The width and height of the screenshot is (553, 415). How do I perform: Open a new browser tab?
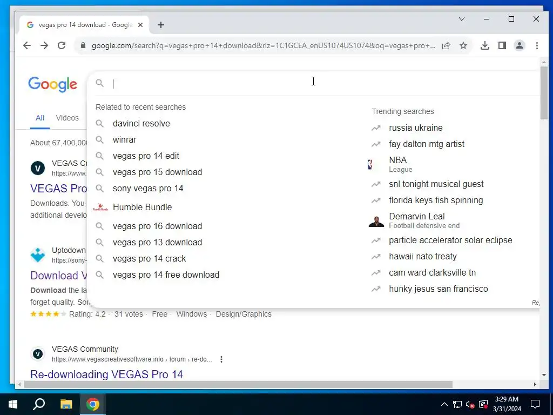pyautogui.click(x=161, y=25)
